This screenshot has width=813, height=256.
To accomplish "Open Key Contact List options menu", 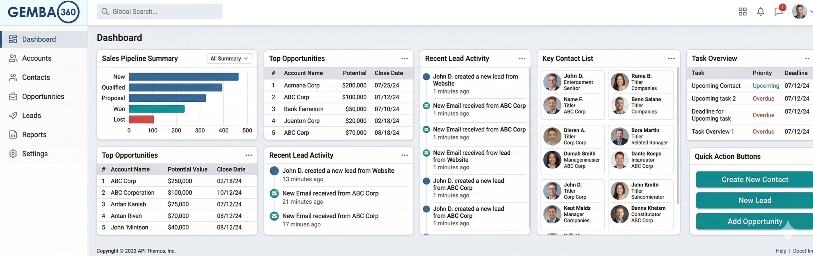I will (x=671, y=59).
